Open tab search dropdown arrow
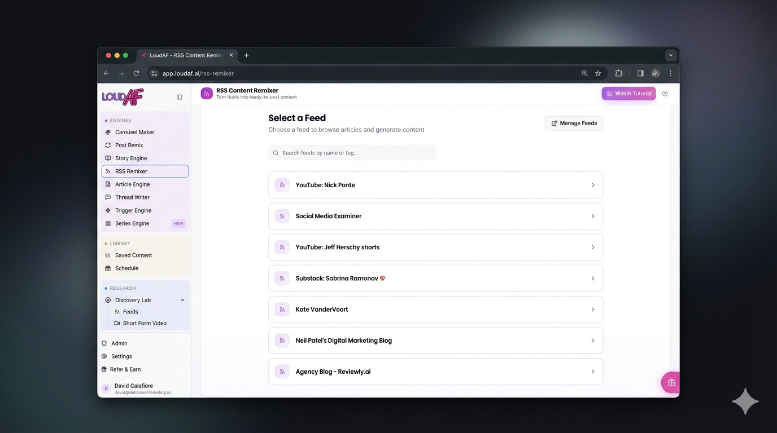This screenshot has height=433, width=777. click(671, 55)
